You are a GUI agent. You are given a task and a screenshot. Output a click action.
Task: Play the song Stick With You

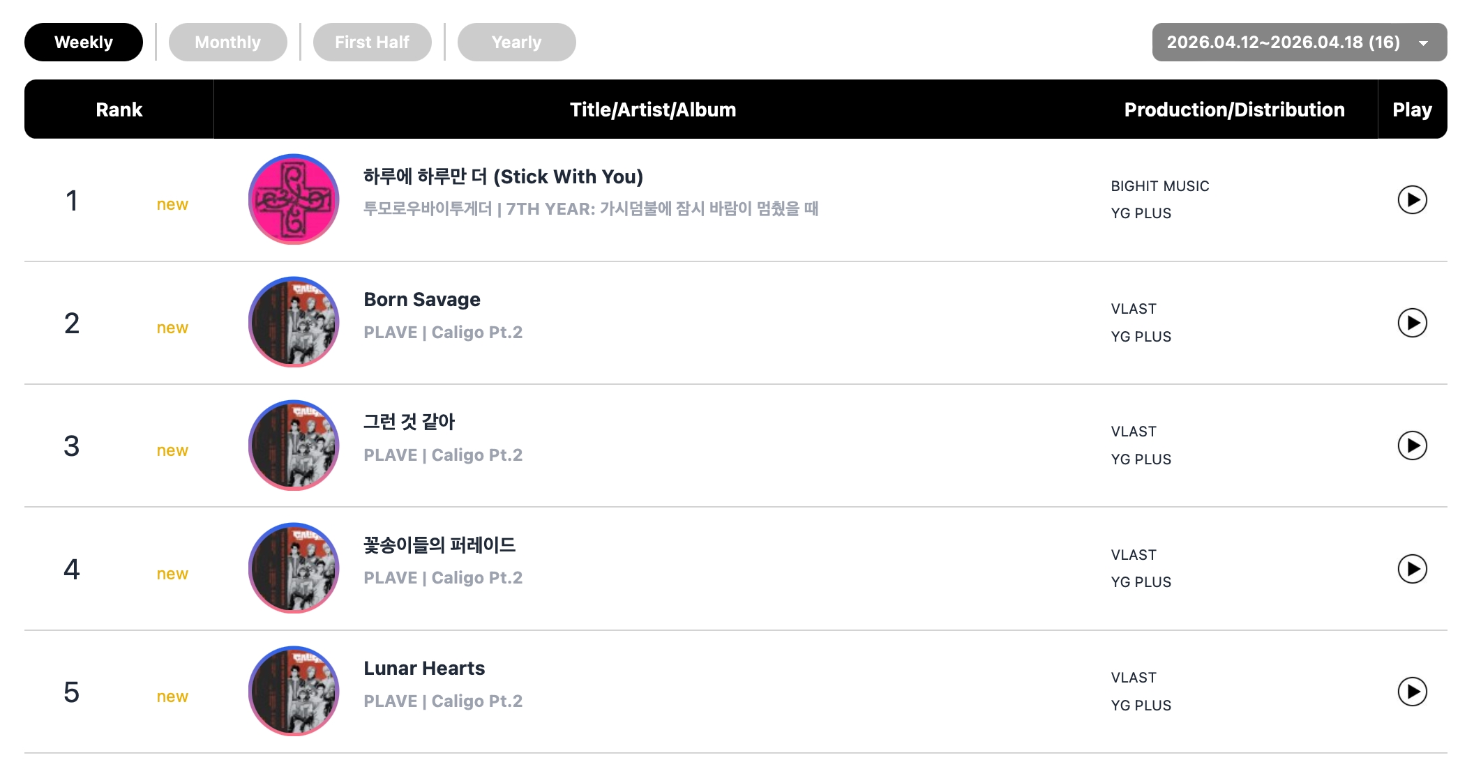tap(1412, 200)
